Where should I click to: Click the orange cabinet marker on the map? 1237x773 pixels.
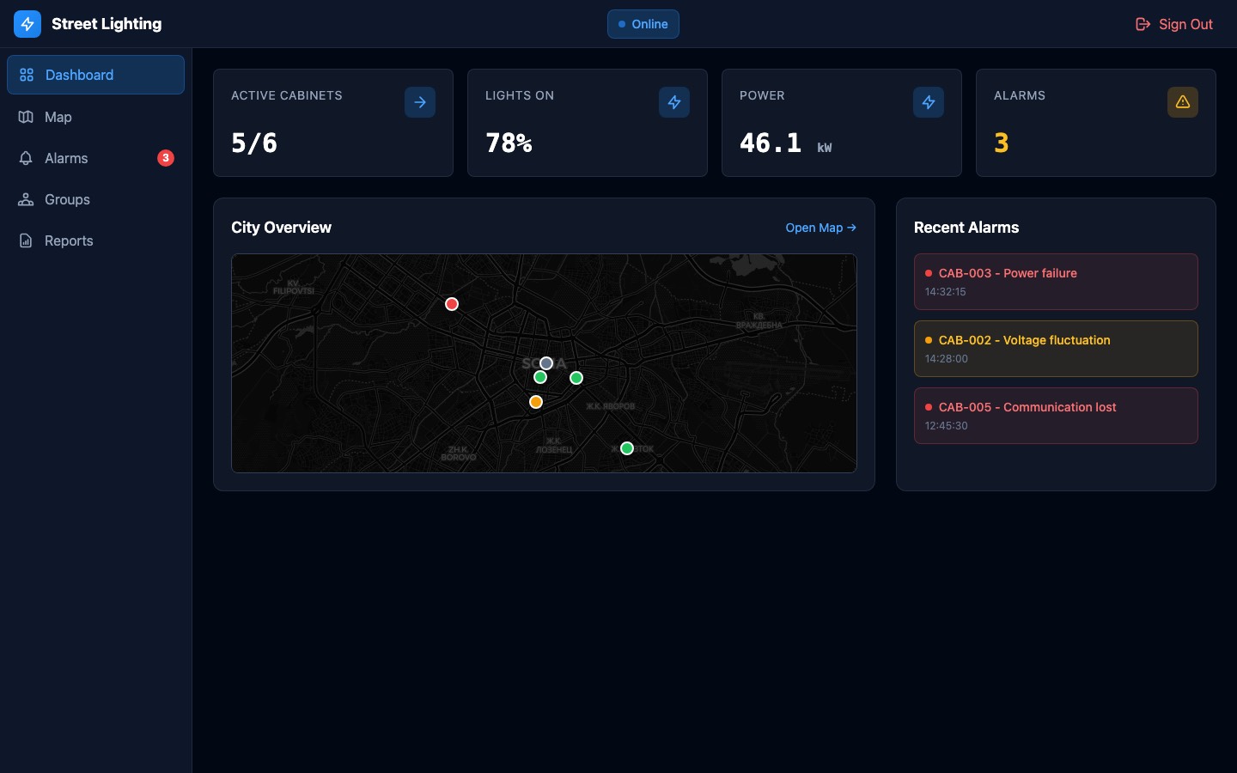click(x=536, y=402)
